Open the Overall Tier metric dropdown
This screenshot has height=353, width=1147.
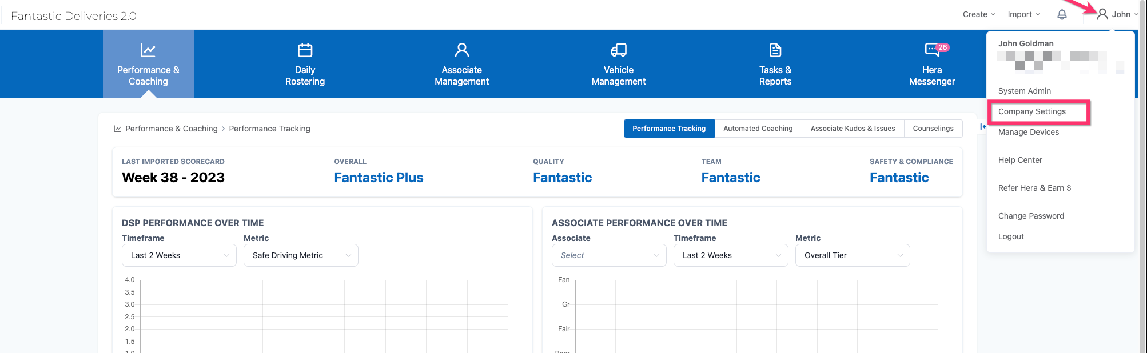[x=853, y=255]
